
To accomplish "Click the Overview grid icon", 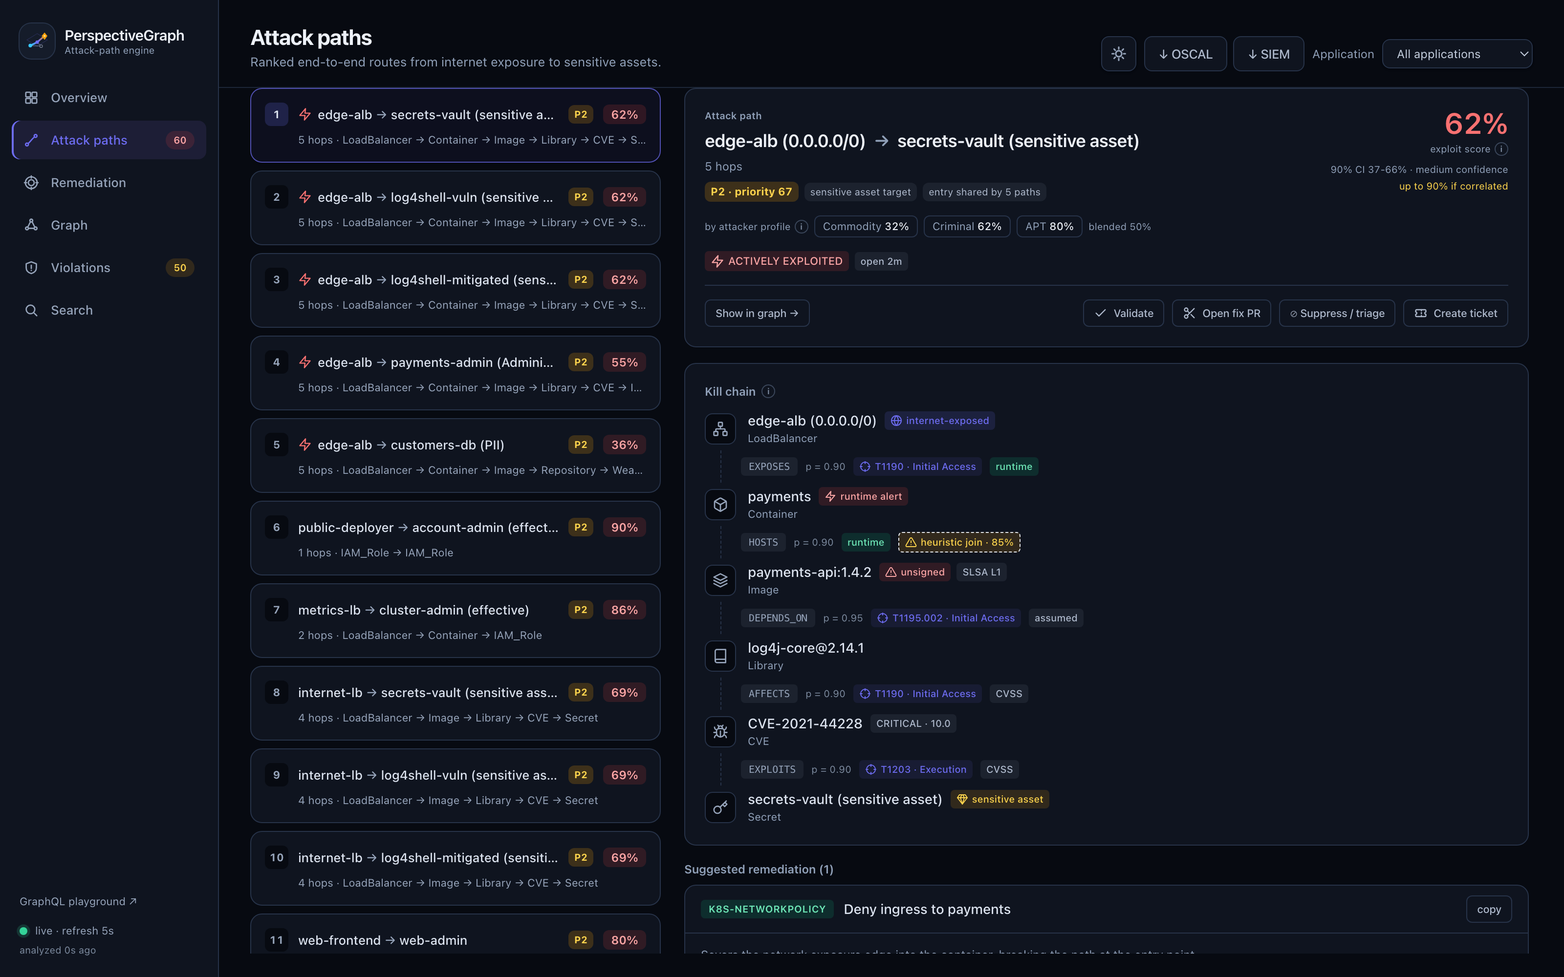I will coord(31,98).
